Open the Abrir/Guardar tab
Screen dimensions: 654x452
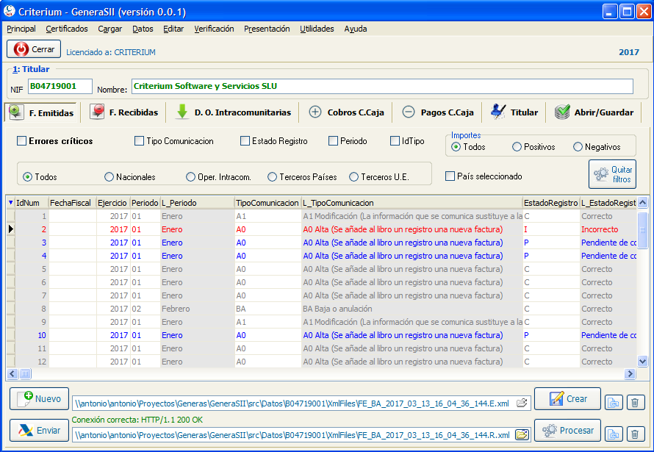click(594, 112)
